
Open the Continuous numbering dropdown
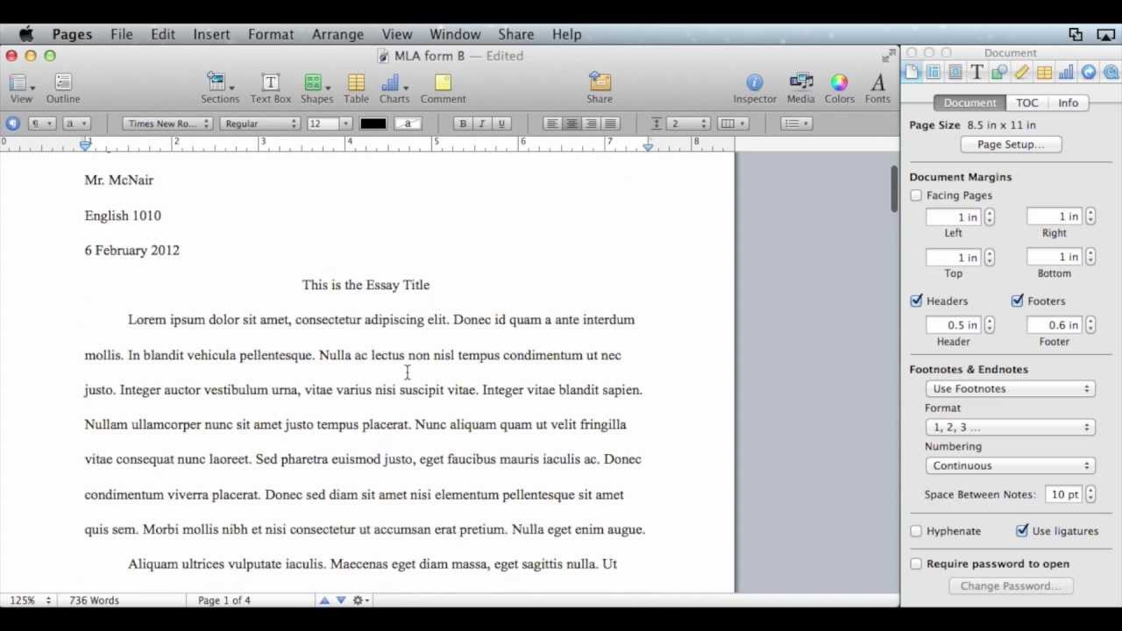point(1010,466)
